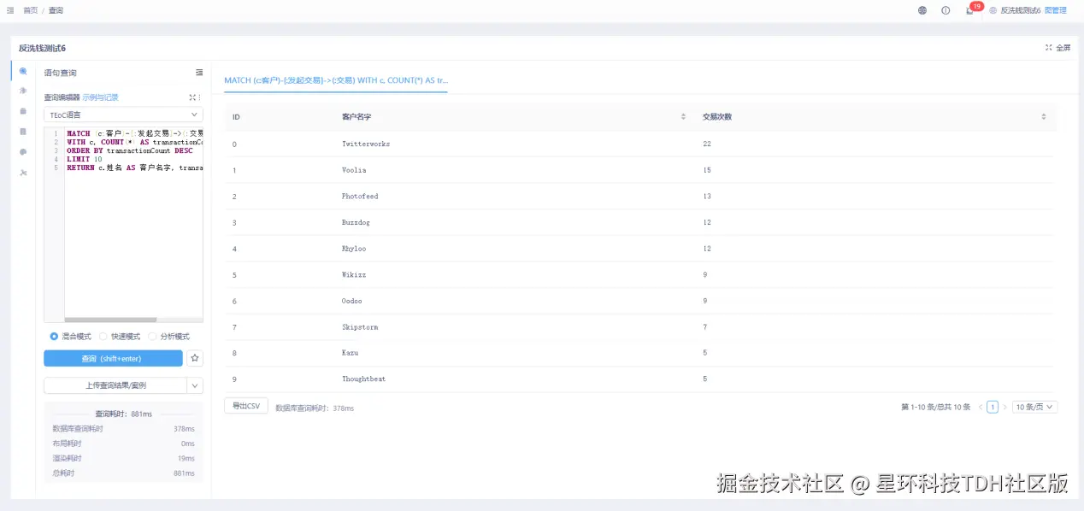Click the Twitterworks cell
Image resolution: width=1084 pixels, height=511 pixels.
pos(366,144)
